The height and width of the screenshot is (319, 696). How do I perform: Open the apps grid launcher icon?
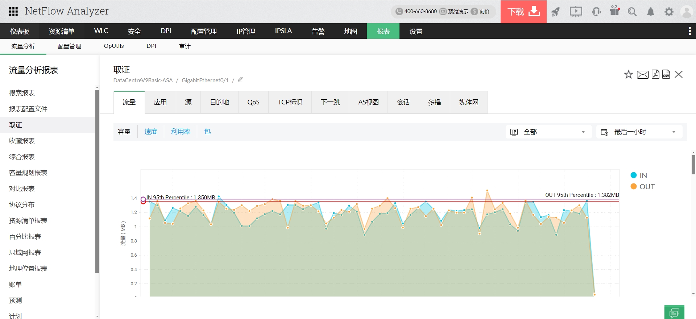pyautogui.click(x=13, y=12)
